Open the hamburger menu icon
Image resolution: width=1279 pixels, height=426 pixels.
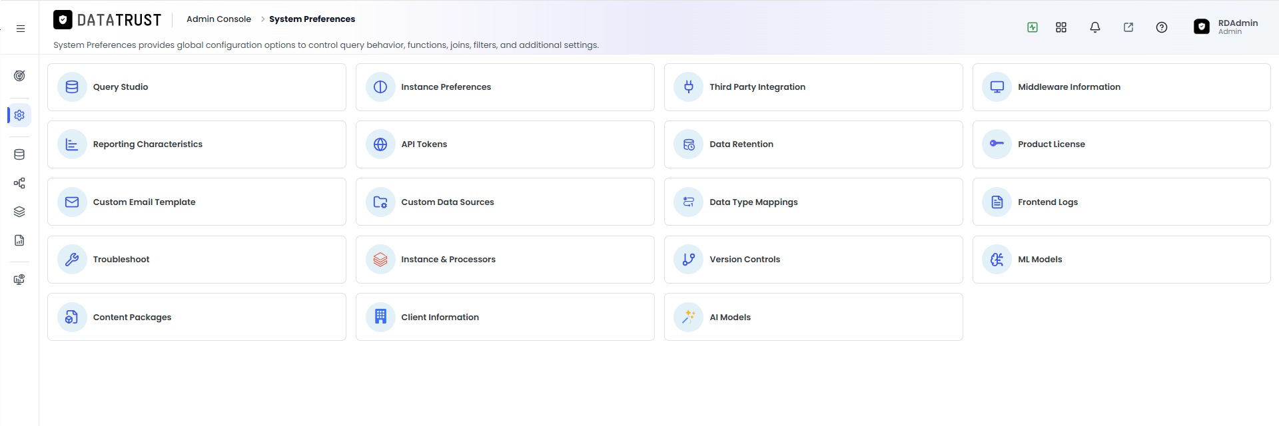[x=21, y=29]
